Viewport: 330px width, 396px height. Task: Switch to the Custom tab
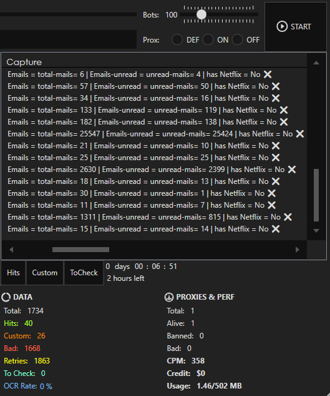(x=44, y=273)
